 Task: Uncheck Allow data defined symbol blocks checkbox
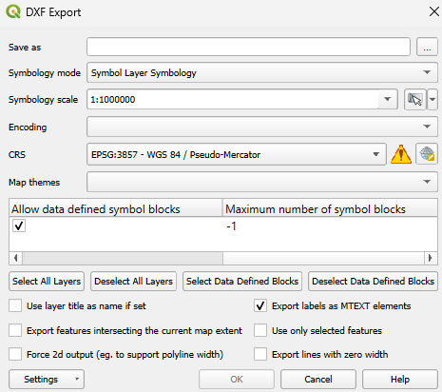(19, 225)
